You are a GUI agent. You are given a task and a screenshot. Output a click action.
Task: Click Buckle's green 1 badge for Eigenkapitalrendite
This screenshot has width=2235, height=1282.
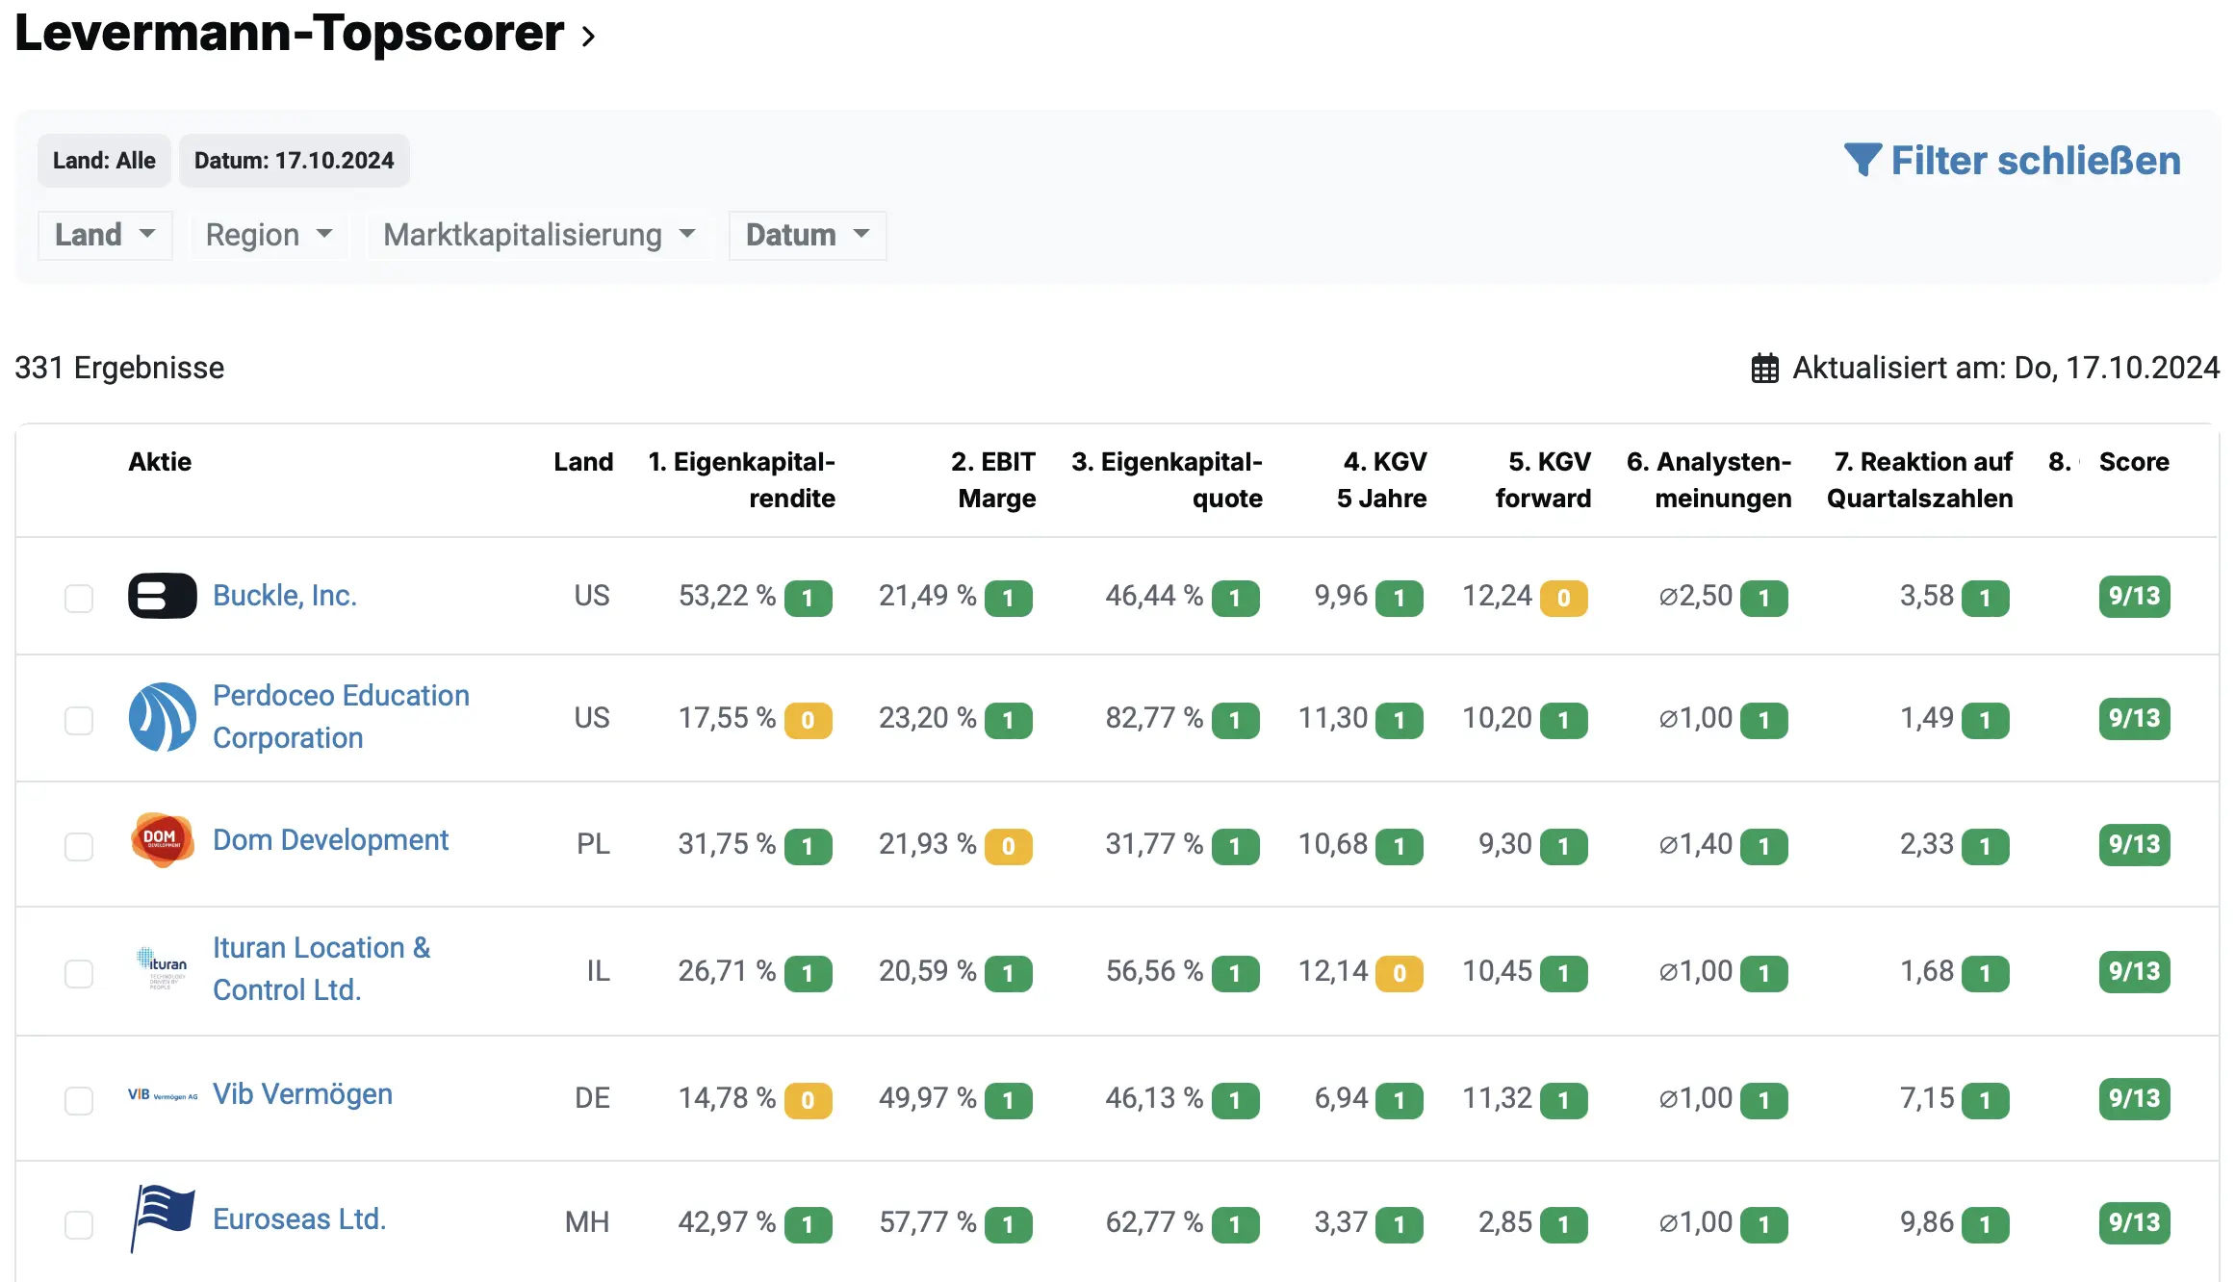tap(808, 599)
